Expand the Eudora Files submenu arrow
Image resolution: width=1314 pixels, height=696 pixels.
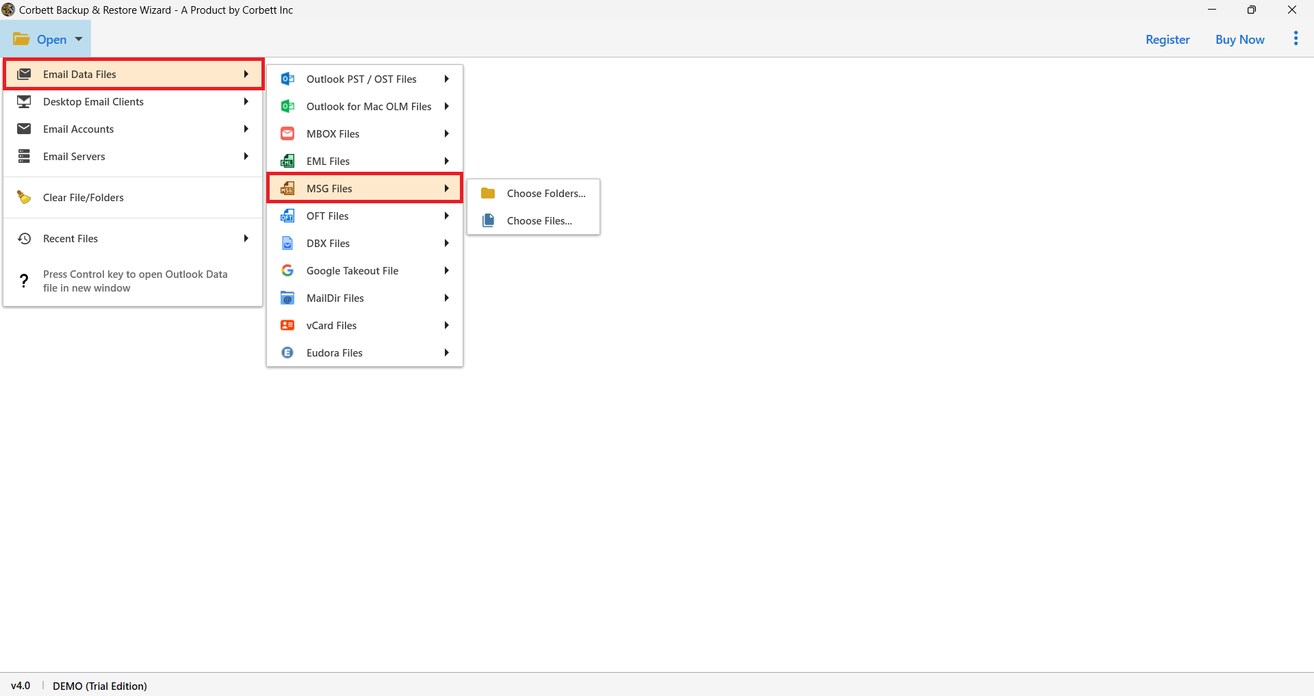pyautogui.click(x=446, y=352)
